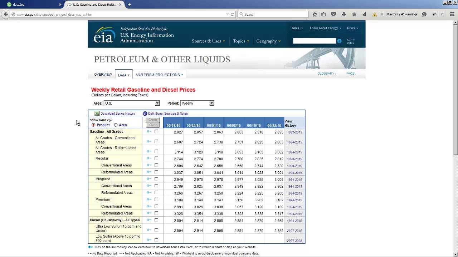Expand the News menu

(x=353, y=28)
